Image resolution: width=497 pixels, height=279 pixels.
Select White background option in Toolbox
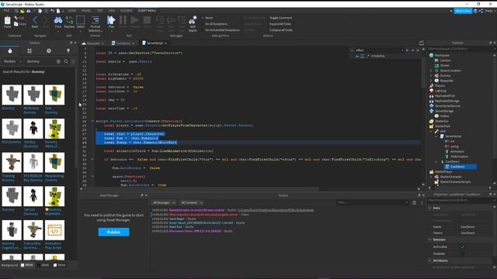27,265
